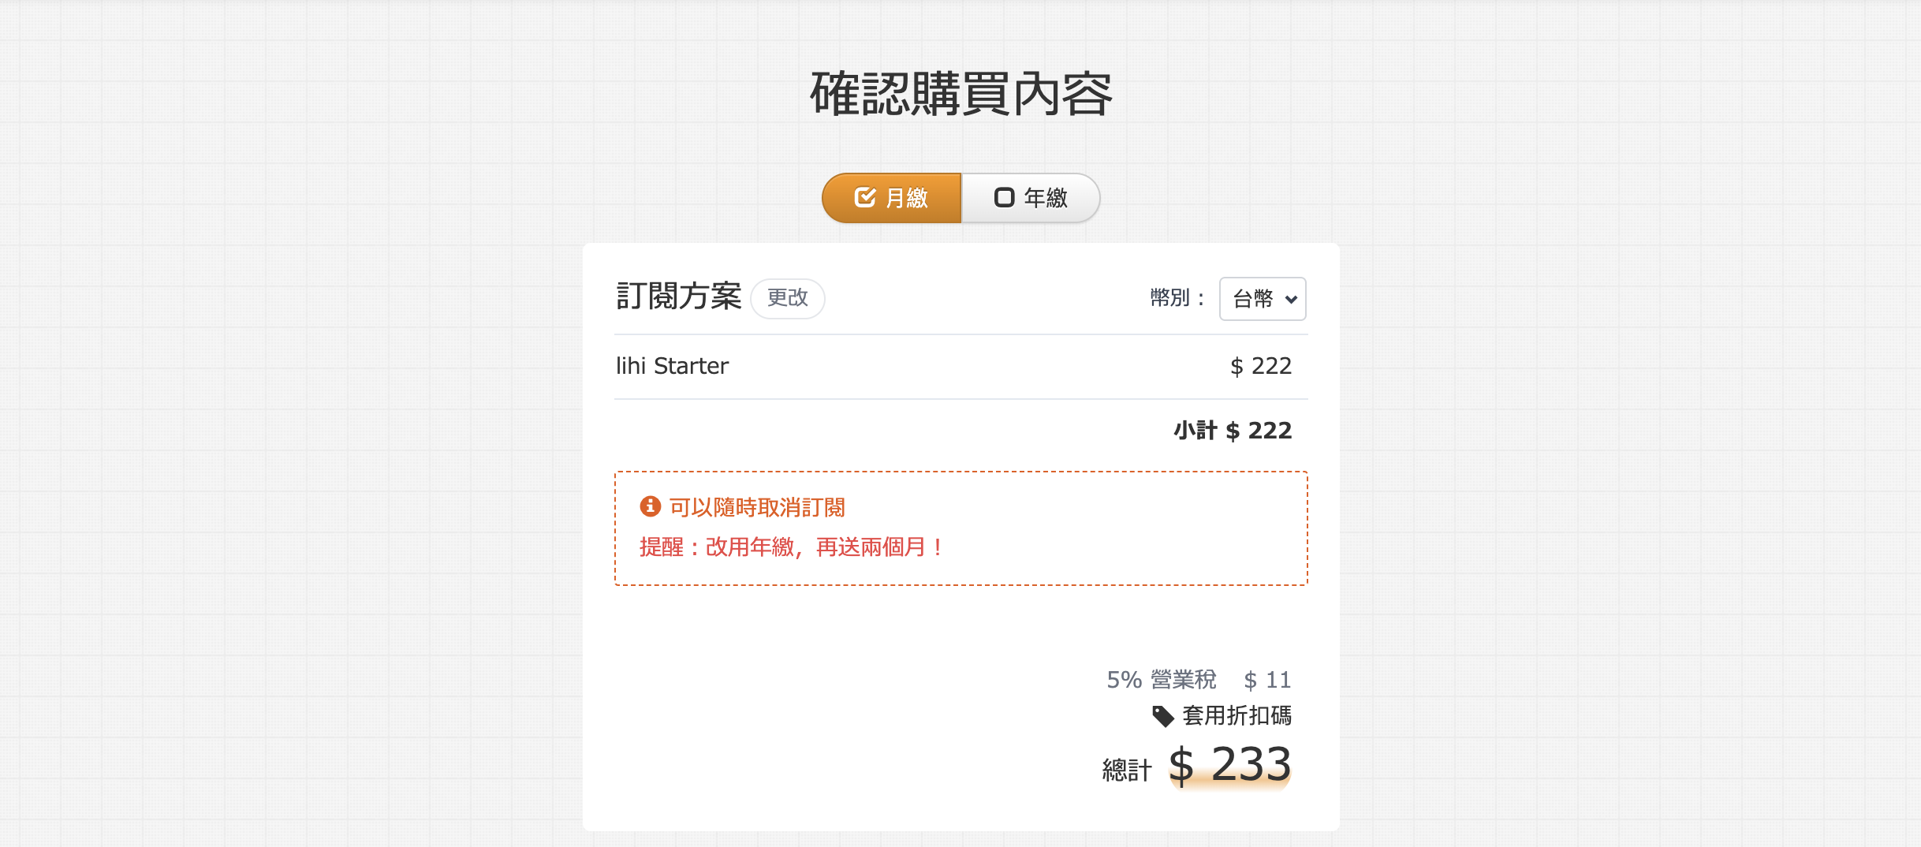
Task: Click the 訂閱方案 section heading
Action: tap(678, 297)
